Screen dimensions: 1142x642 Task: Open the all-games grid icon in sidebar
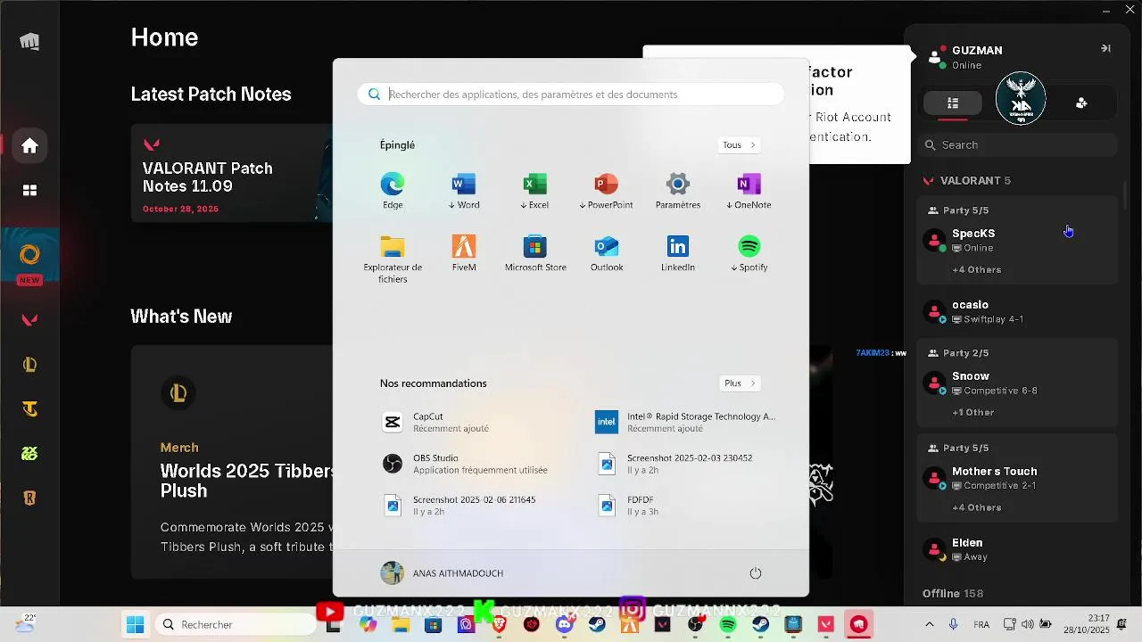(x=29, y=190)
